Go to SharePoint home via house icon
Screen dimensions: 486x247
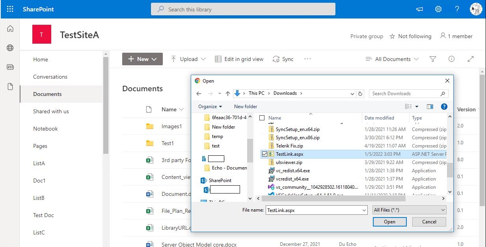pyautogui.click(x=10, y=29)
